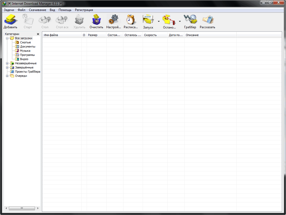Viewport: 286px width, 215px height.
Task: Open the Скачивание menu
Action: 38,10
